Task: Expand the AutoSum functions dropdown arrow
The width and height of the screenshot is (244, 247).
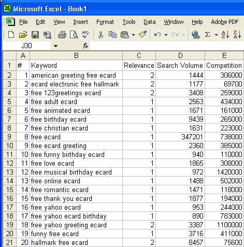Action: point(216,35)
